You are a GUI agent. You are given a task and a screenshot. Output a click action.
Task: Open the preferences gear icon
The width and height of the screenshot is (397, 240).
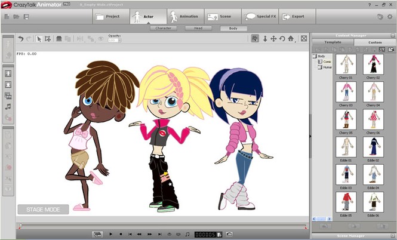[x=390, y=17]
